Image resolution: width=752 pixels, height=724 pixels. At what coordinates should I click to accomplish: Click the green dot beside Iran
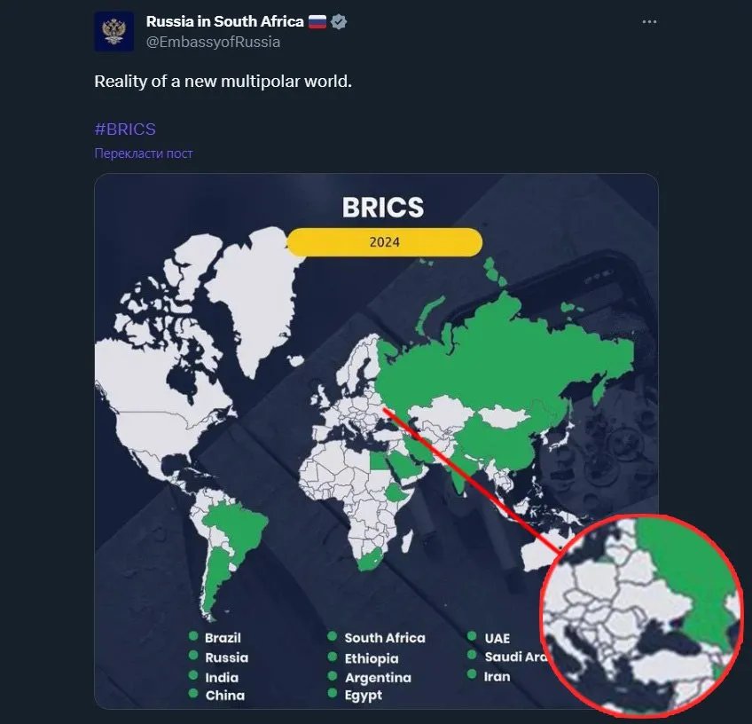click(x=471, y=675)
